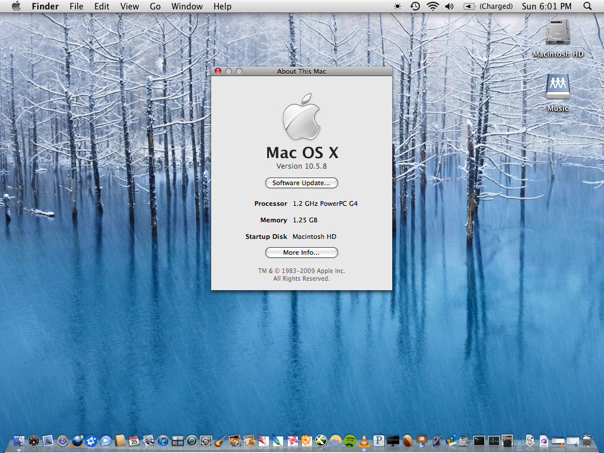Open Macintosh HD drive on desktop

point(557,32)
